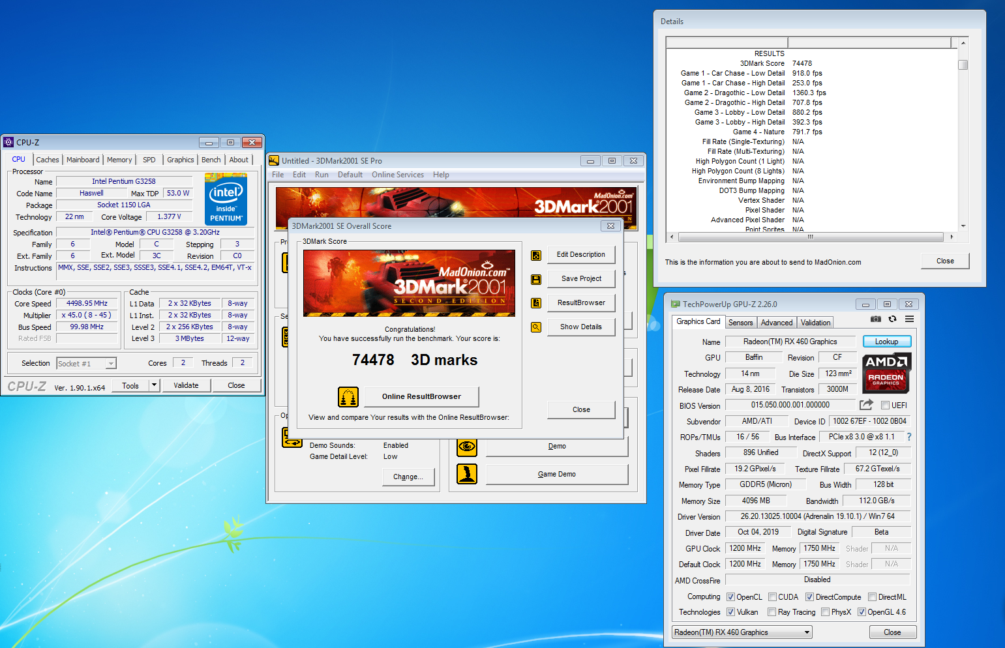1005x648 pixels.
Task: Click the GPU-Z title bar app icon
Action: pyautogui.click(x=676, y=304)
